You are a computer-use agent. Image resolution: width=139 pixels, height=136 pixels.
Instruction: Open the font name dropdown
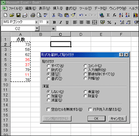(36, 22)
